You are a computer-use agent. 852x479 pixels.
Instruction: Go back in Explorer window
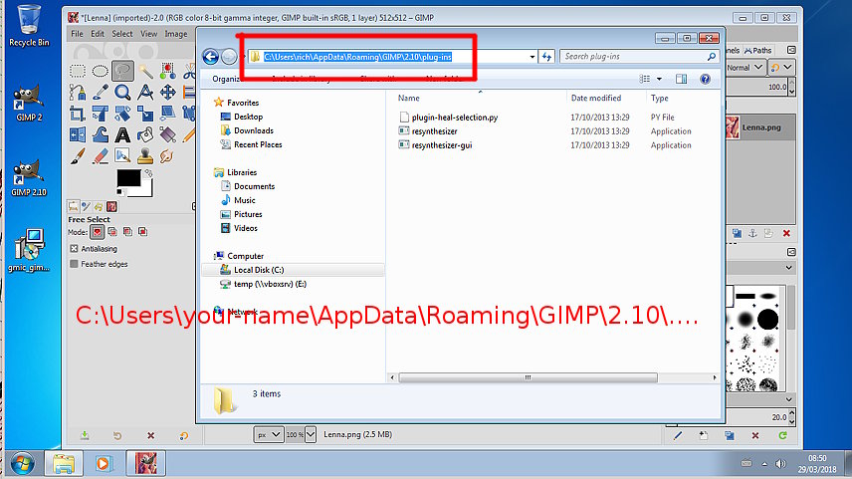(211, 56)
